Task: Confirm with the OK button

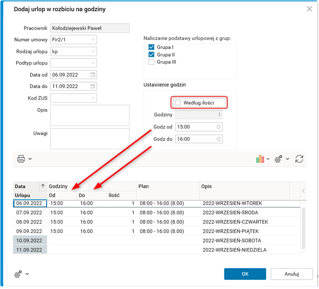Action: coord(245,274)
